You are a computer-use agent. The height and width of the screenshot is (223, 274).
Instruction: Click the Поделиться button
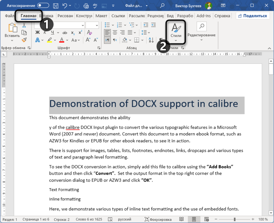coord(253,16)
